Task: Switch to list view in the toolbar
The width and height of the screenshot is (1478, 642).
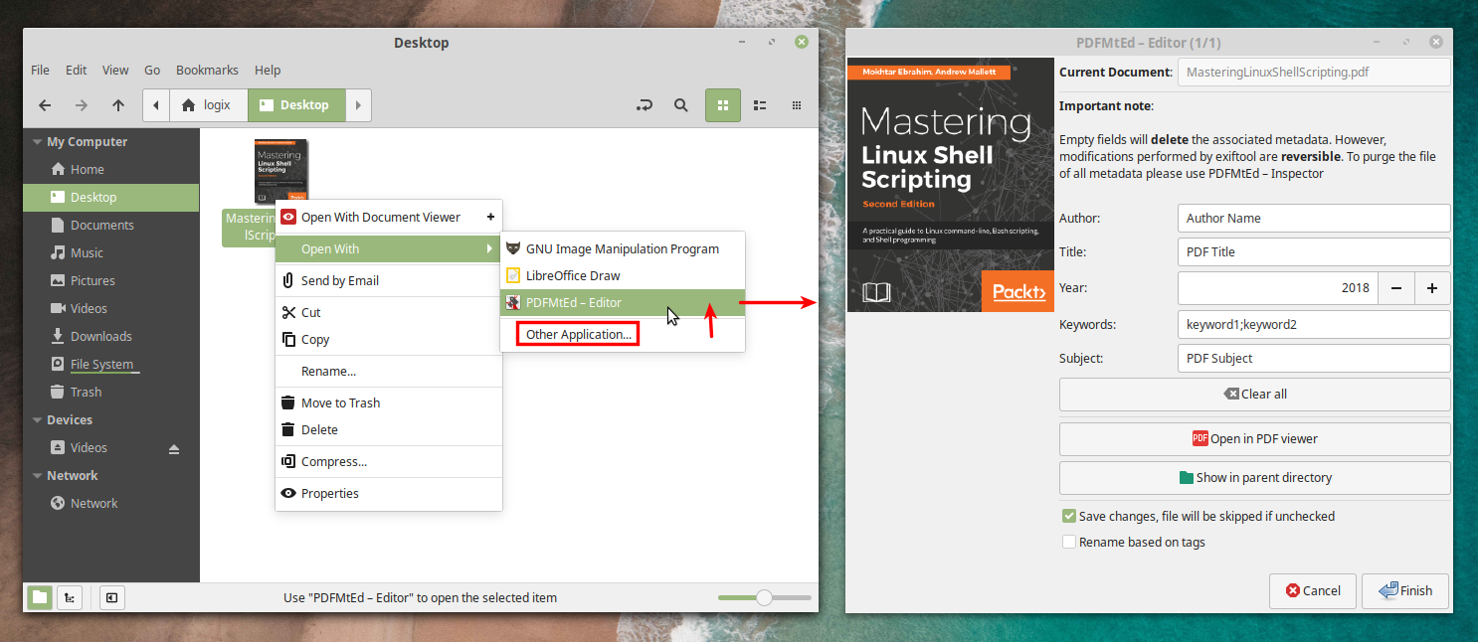Action: [759, 104]
